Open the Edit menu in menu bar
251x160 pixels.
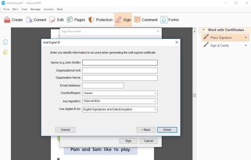(15, 9)
